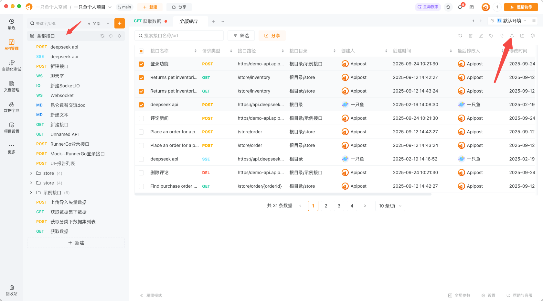Check the 评论新闻 row checkbox

pyautogui.click(x=141, y=118)
